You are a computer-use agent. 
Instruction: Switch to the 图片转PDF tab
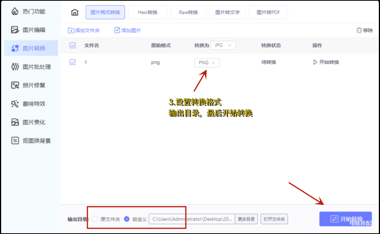pyautogui.click(x=268, y=13)
